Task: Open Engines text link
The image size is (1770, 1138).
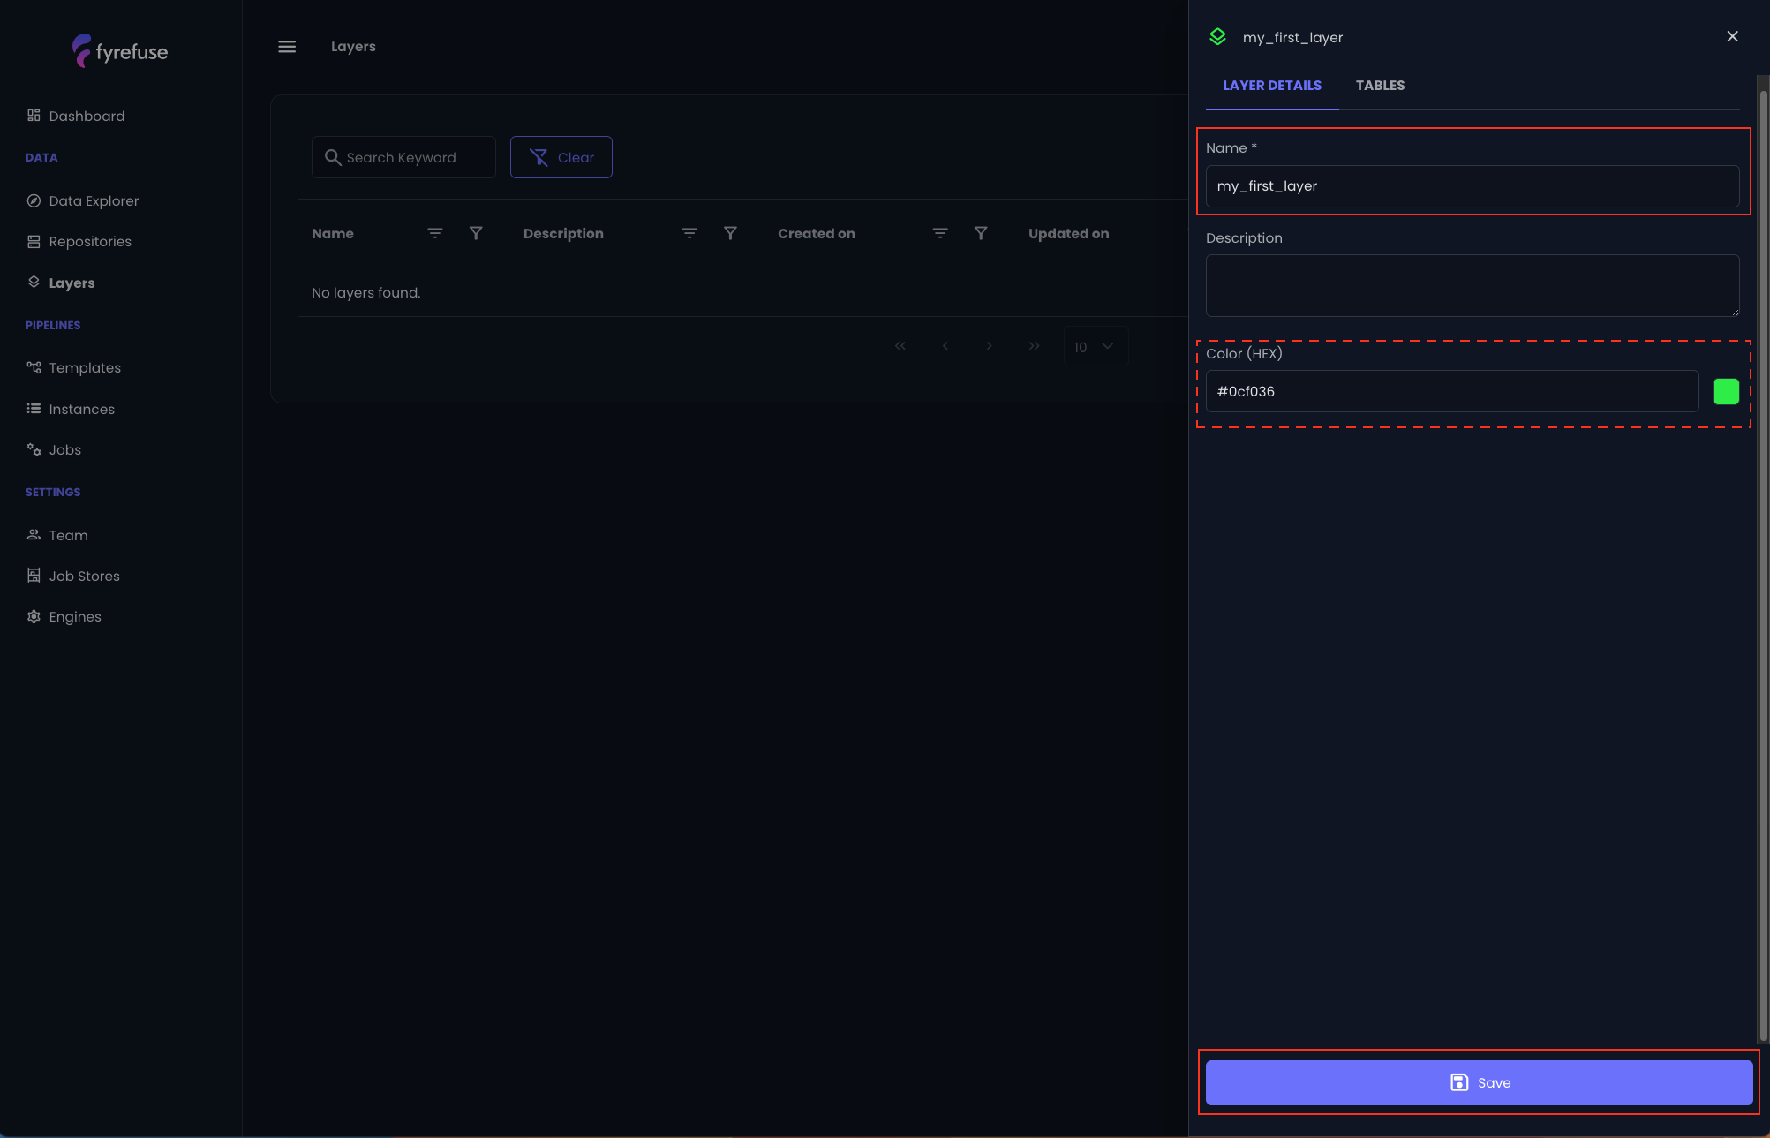Action: 75,616
